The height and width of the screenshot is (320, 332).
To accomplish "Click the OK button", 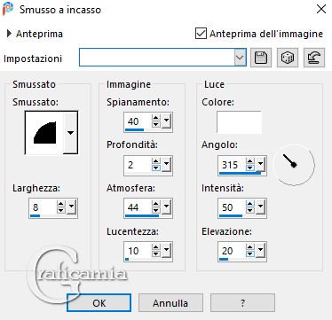I will pyautogui.click(x=99, y=303).
